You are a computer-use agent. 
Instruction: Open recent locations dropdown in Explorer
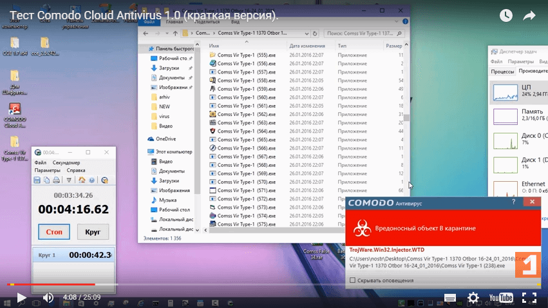167,34
